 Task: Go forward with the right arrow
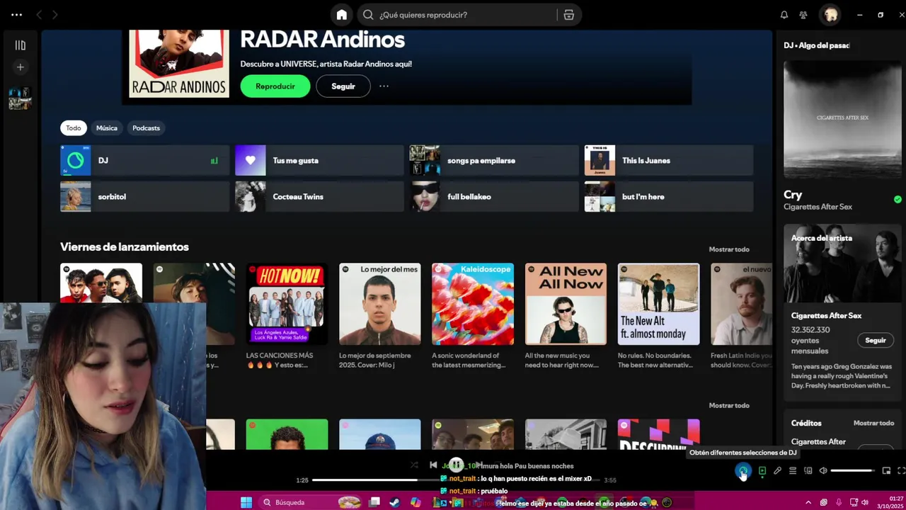click(x=55, y=15)
